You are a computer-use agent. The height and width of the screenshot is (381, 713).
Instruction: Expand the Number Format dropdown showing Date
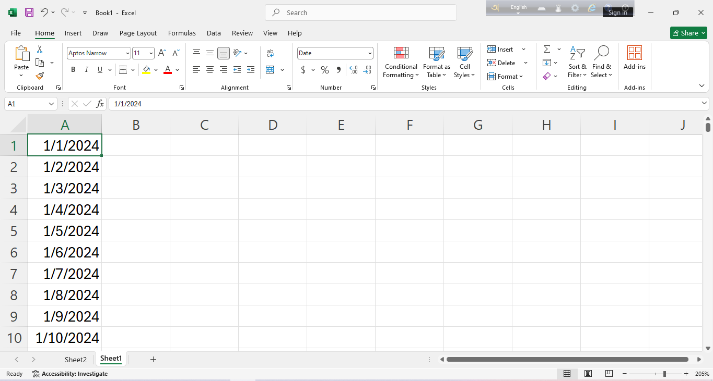coord(370,53)
